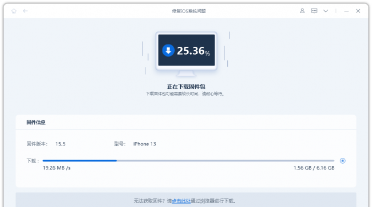The image size is (372, 207).
Task: Click the 固件版本 label
Action: click(37, 144)
